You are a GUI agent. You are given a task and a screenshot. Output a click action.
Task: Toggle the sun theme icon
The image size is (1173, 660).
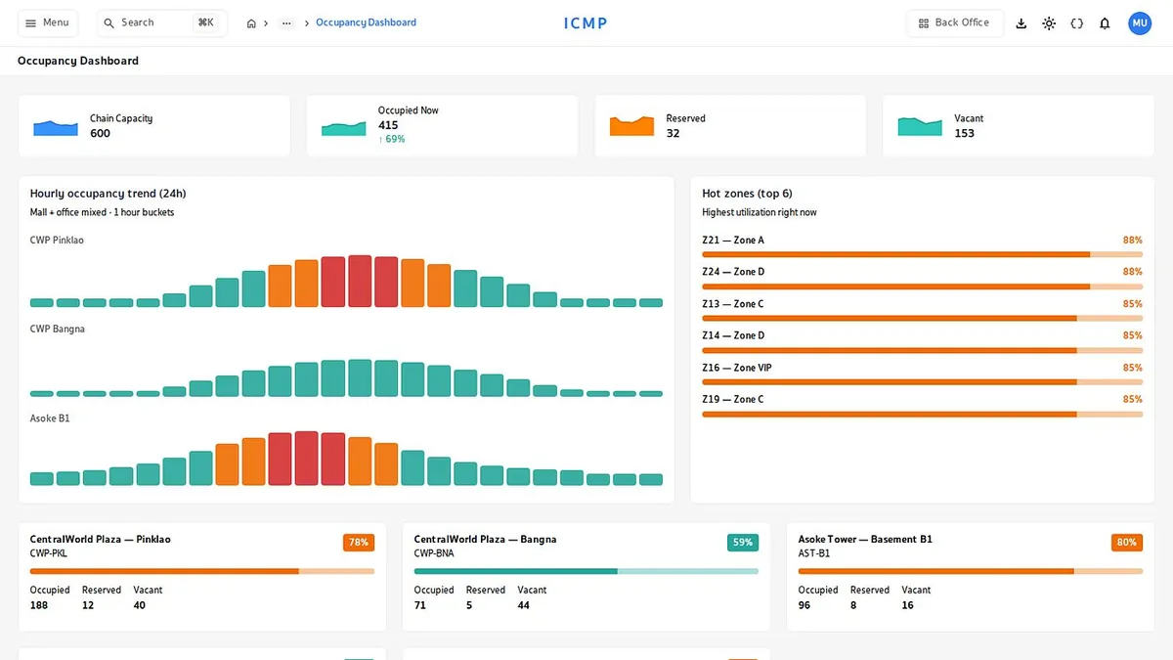(x=1049, y=23)
